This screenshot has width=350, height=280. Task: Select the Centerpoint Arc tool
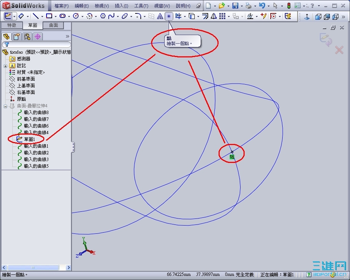pos(89,16)
